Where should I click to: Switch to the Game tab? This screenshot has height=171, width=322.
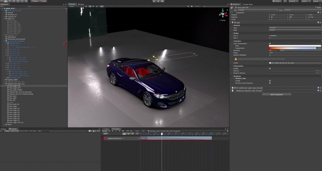tap(81, 4)
